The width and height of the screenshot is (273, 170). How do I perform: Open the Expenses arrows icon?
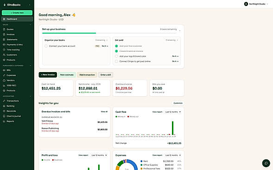pyautogui.click(x=4, y=75)
